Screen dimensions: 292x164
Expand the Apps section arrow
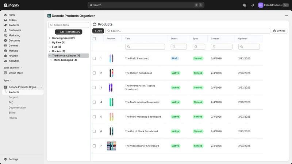click(x=11, y=81)
